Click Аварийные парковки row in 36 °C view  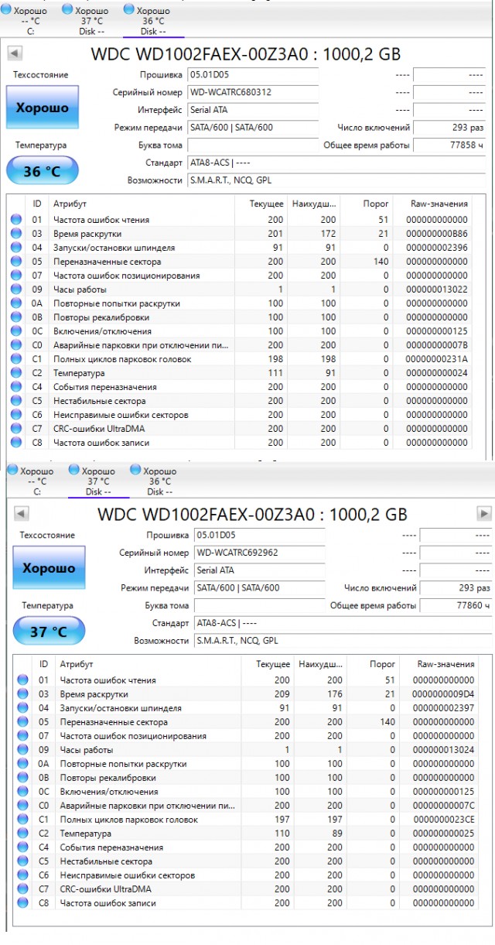[238, 345]
